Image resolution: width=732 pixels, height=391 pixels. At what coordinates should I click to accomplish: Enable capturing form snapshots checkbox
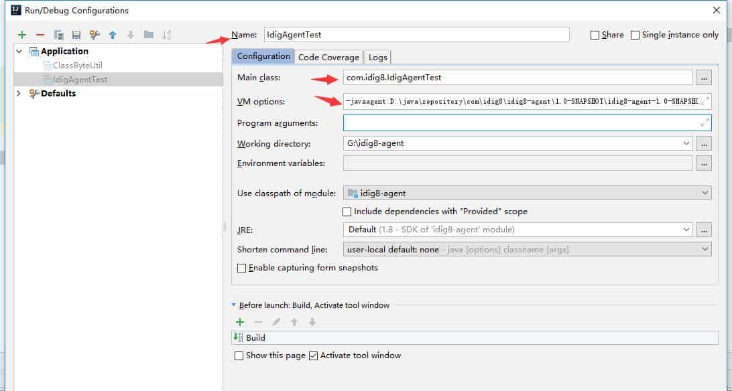(x=241, y=268)
